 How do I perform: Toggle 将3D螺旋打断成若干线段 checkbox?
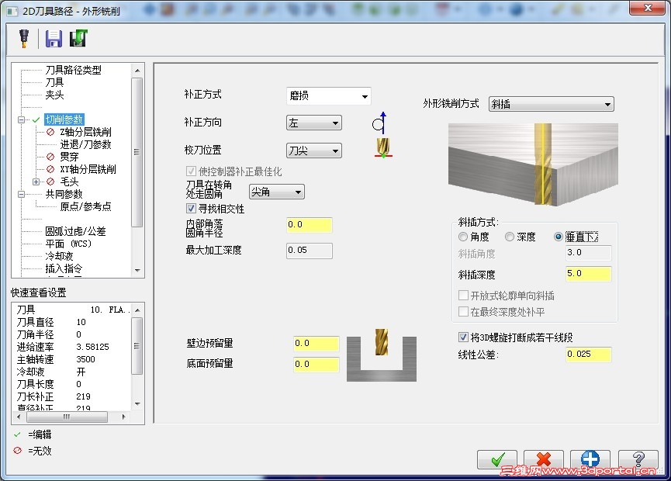[463, 337]
